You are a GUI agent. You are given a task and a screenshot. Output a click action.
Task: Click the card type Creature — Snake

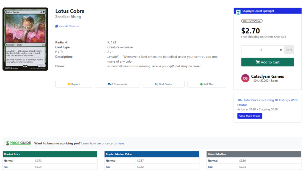click(x=120, y=47)
